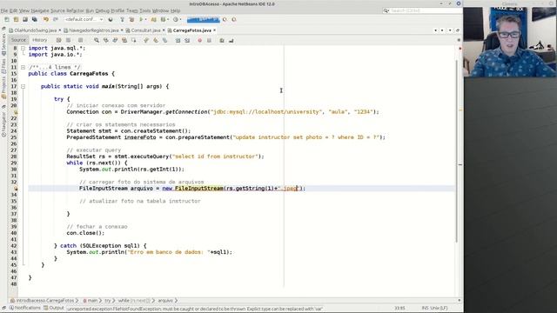
Task: Click the vertical editor scrollbar
Action: pos(458,150)
